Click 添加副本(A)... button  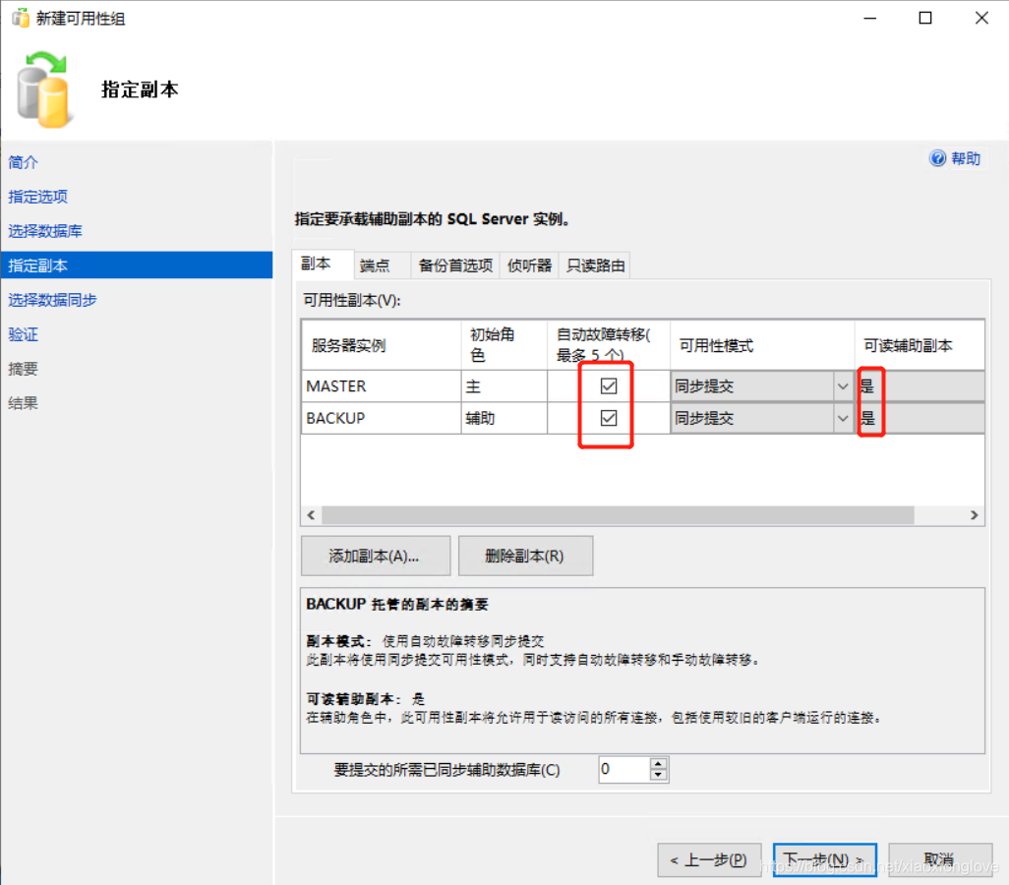(375, 556)
